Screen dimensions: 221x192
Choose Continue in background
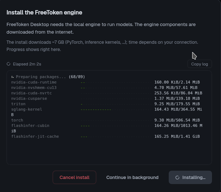click(x=132, y=177)
